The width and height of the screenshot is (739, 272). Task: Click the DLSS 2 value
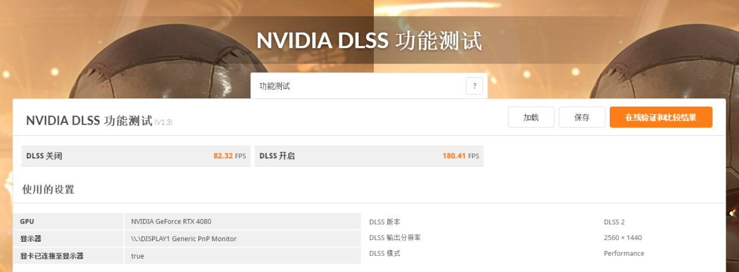pyautogui.click(x=614, y=222)
